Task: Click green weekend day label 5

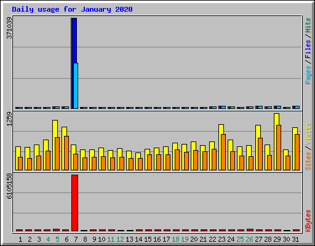Action: (x=57, y=239)
